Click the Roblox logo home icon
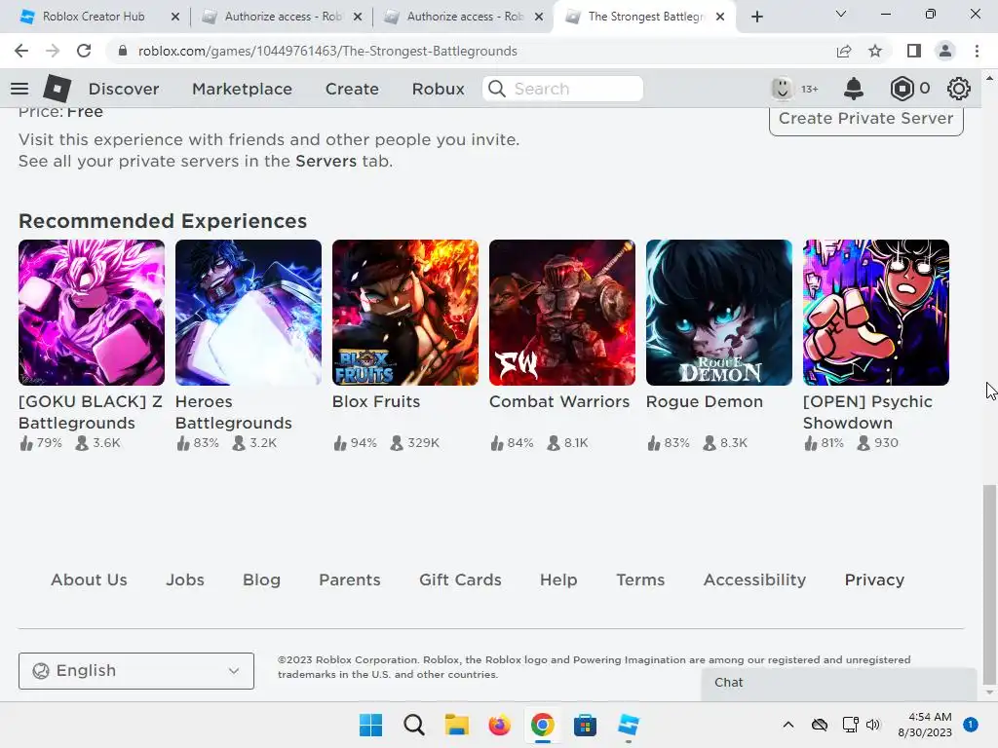The width and height of the screenshot is (998, 748). click(x=57, y=89)
